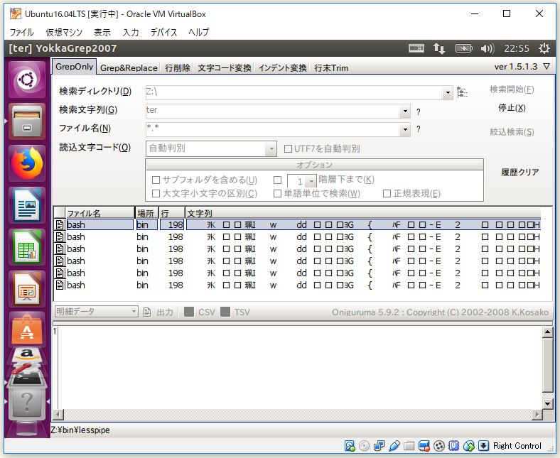Click the VirtualBox keyboard capture arrow icon
Image resolution: width=560 pixels, height=458 pixels.
pos(483,446)
